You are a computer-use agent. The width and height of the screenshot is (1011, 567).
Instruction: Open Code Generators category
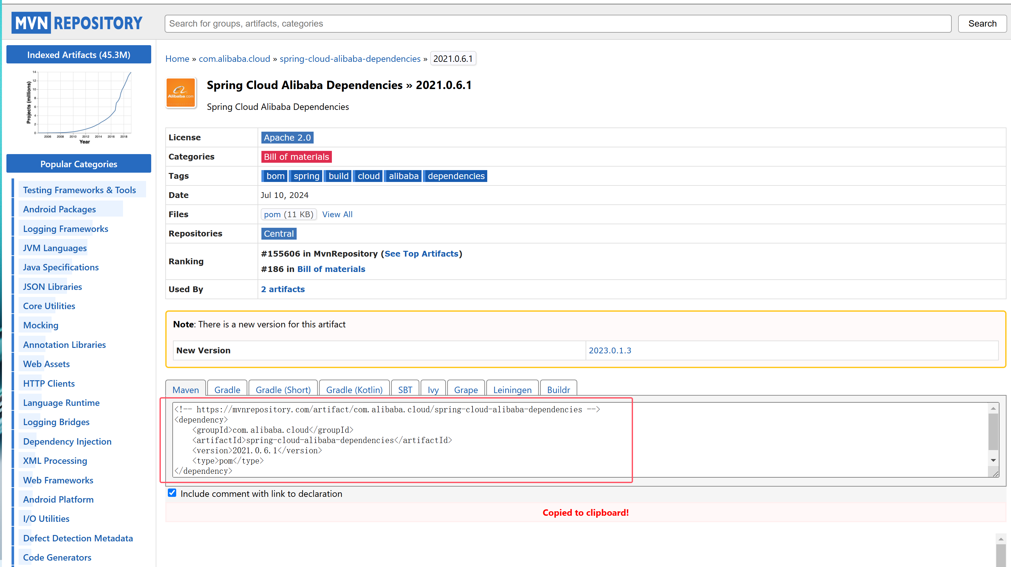(57, 558)
